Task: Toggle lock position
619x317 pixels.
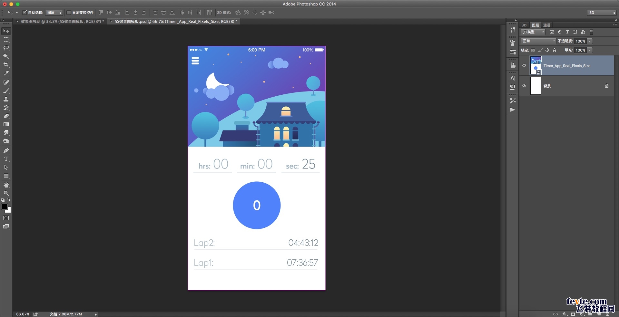Action: coord(547,50)
